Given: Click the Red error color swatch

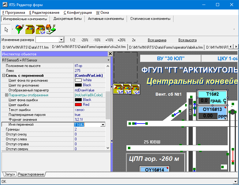Looking at the screenshot, I should click(x=78, y=105).
